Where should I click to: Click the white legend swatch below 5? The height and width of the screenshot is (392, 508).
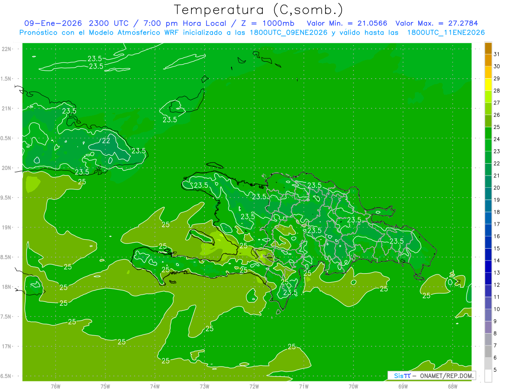488,376
